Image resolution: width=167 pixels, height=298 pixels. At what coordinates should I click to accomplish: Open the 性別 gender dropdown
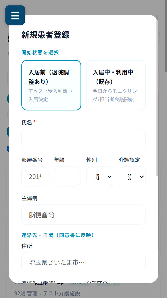pos(100,177)
